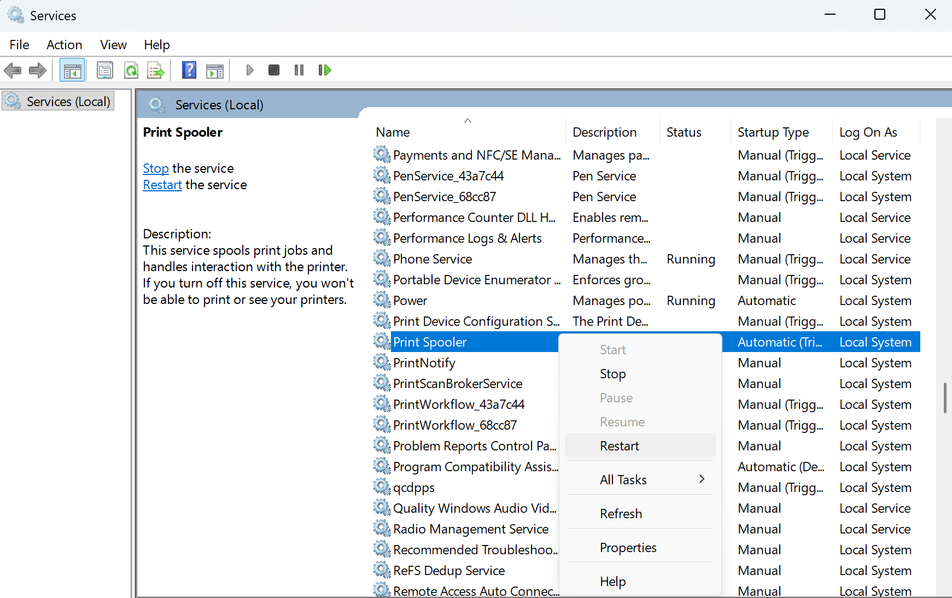Viewport: 952px width, 598px height.
Task: Open the blue Help question mark icon
Action: (x=189, y=70)
